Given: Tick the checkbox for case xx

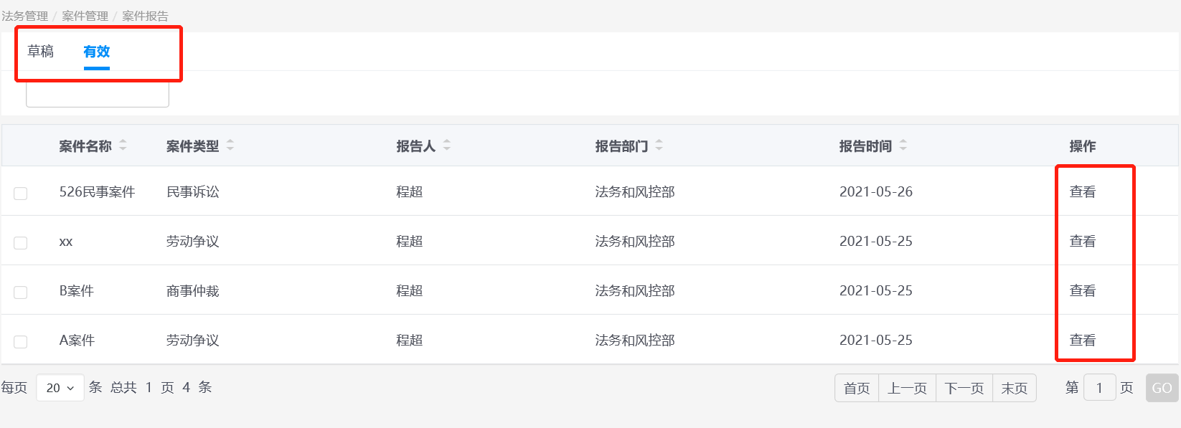Looking at the screenshot, I should pyautogui.click(x=21, y=243).
